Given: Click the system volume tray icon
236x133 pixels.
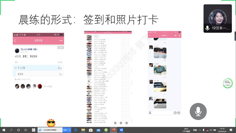Looking at the screenshot, I should (211, 130).
